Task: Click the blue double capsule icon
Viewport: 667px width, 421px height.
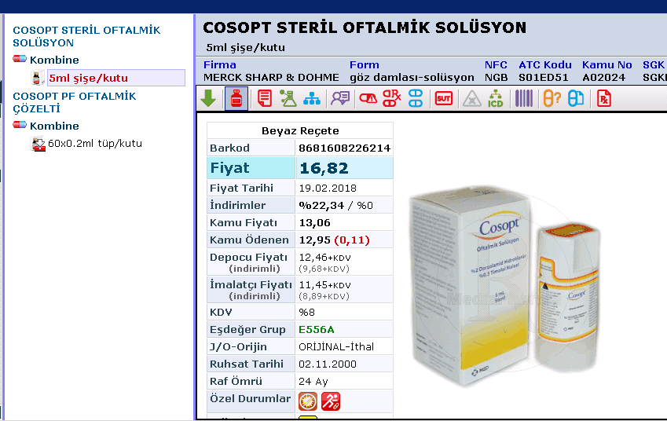Action: (416, 98)
